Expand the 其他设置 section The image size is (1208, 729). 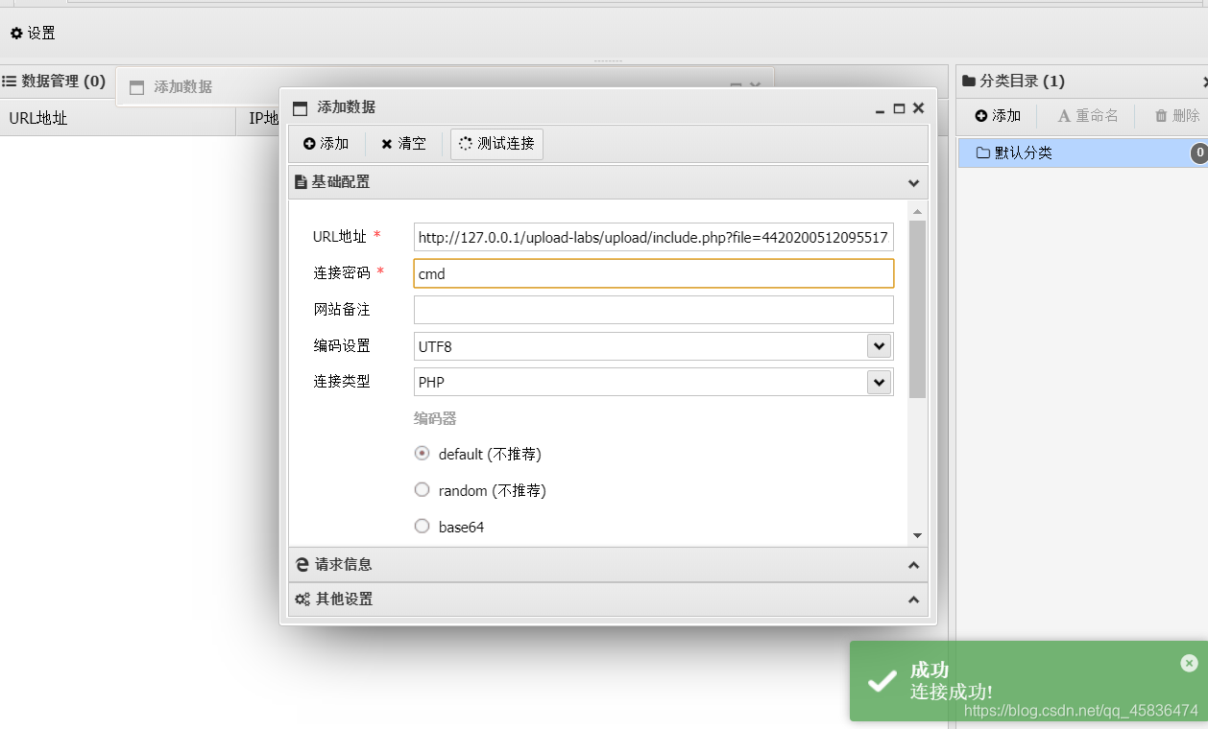608,600
